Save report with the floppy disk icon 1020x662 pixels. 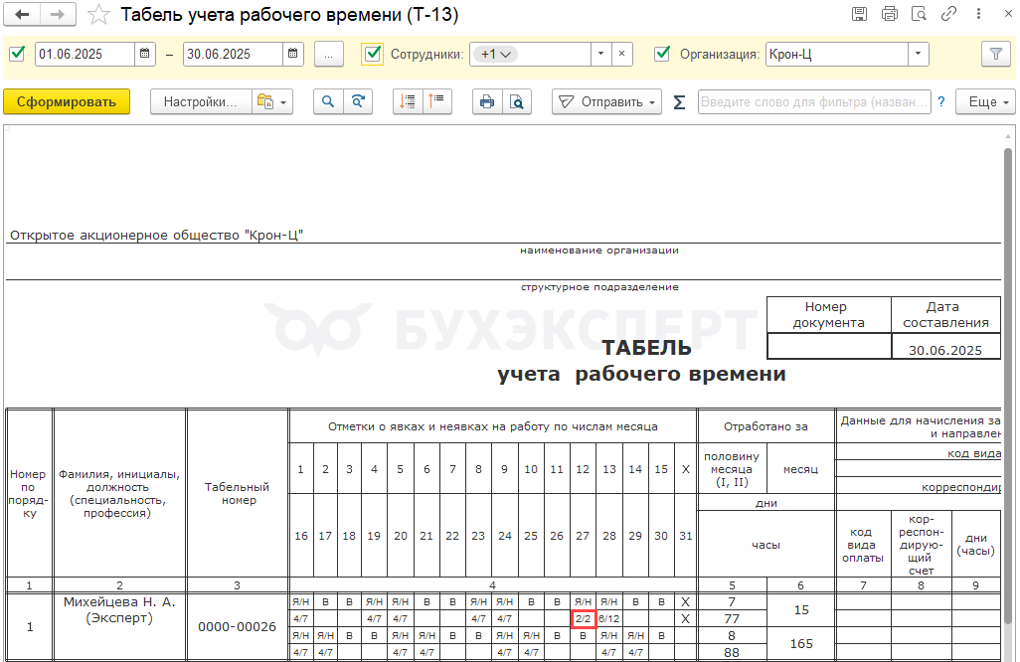click(x=859, y=14)
